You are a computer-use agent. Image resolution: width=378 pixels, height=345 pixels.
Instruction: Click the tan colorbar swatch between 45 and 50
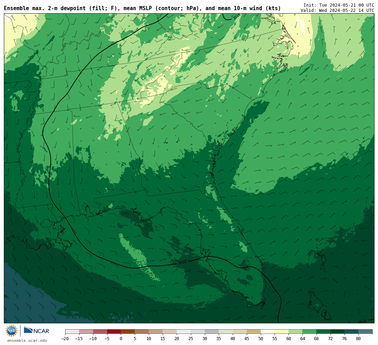[254, 332]
